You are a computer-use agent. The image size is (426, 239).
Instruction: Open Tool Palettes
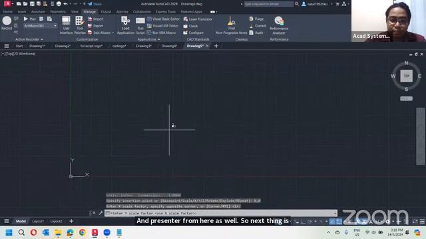coord(80,25)
